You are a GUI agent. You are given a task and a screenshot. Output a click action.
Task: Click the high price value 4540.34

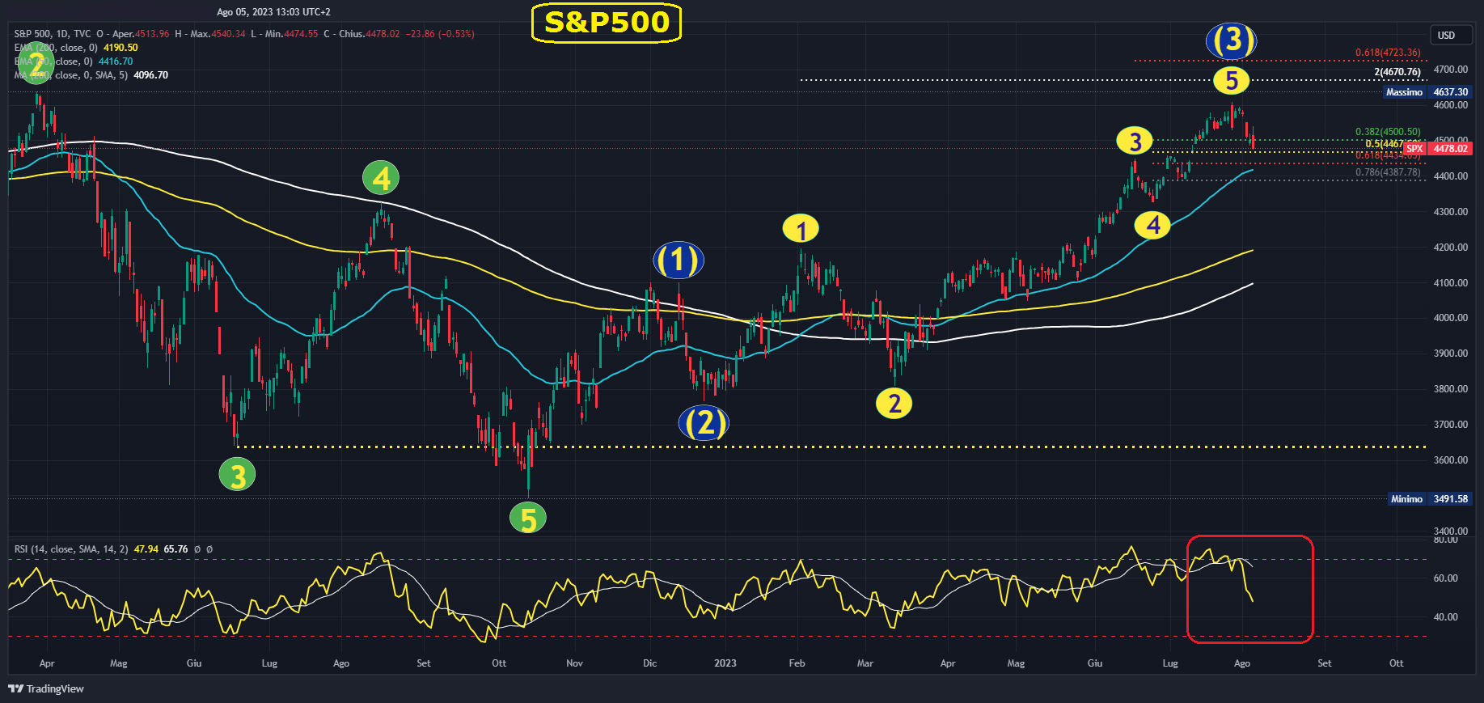tap(228, 34)
